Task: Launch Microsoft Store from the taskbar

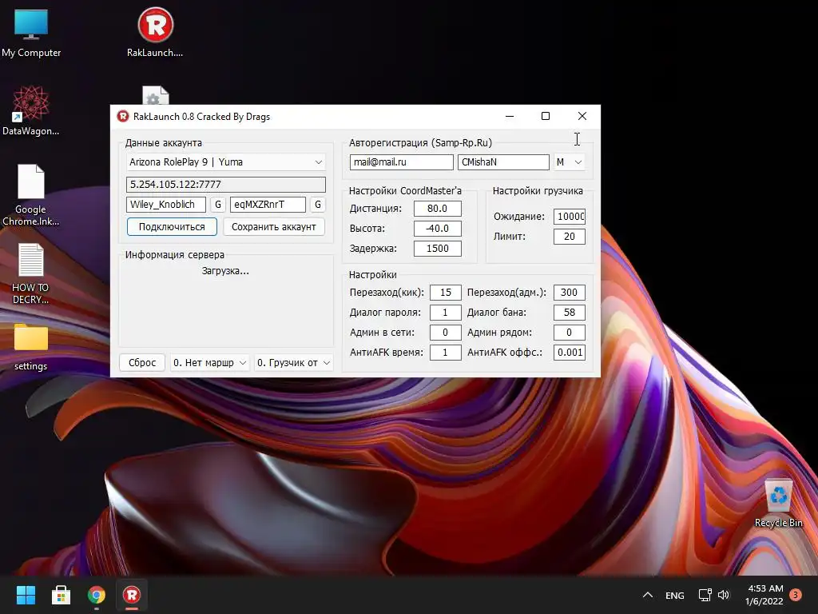Action: click(61, 595)
